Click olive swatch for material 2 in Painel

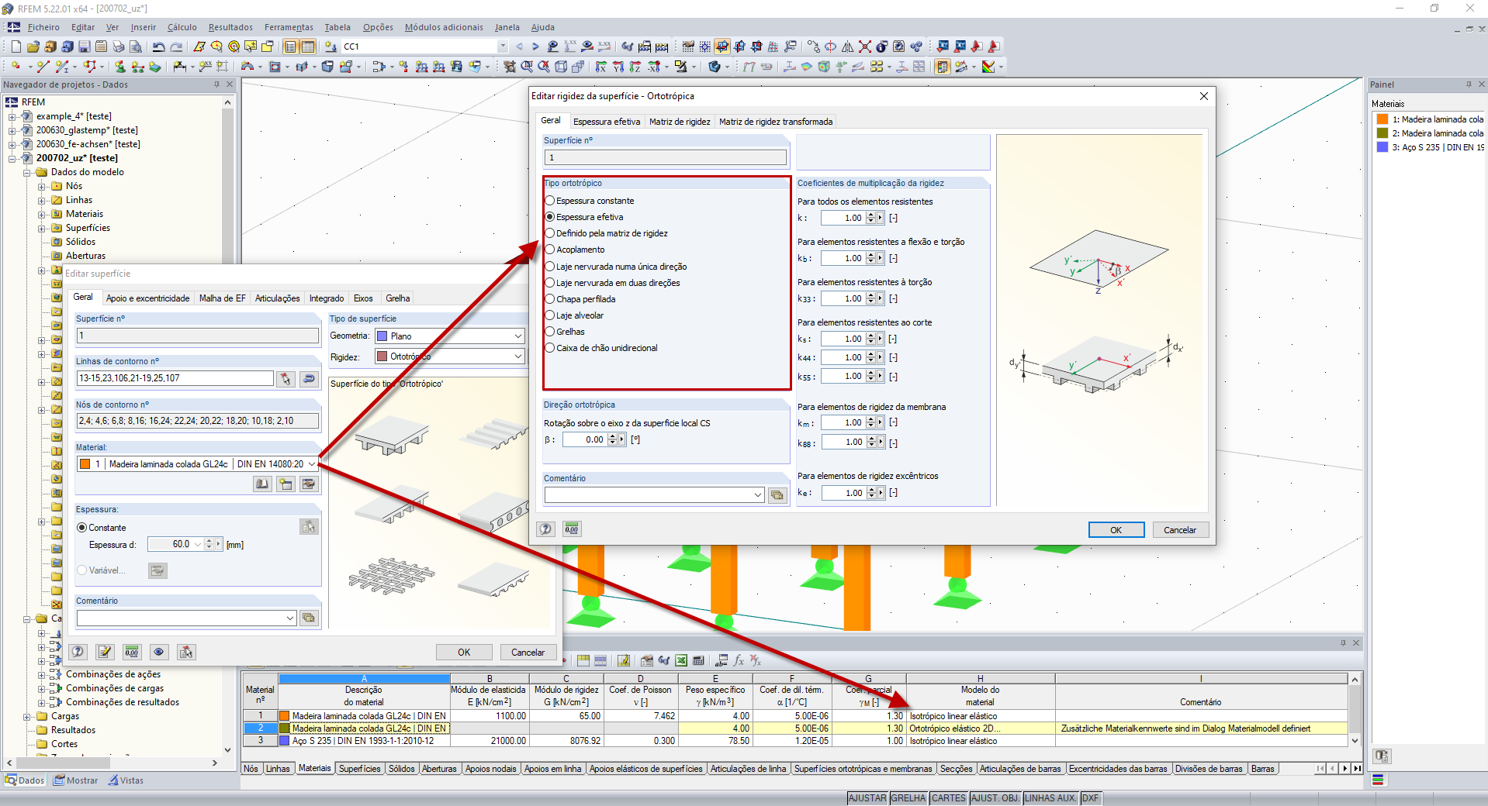1382,133
